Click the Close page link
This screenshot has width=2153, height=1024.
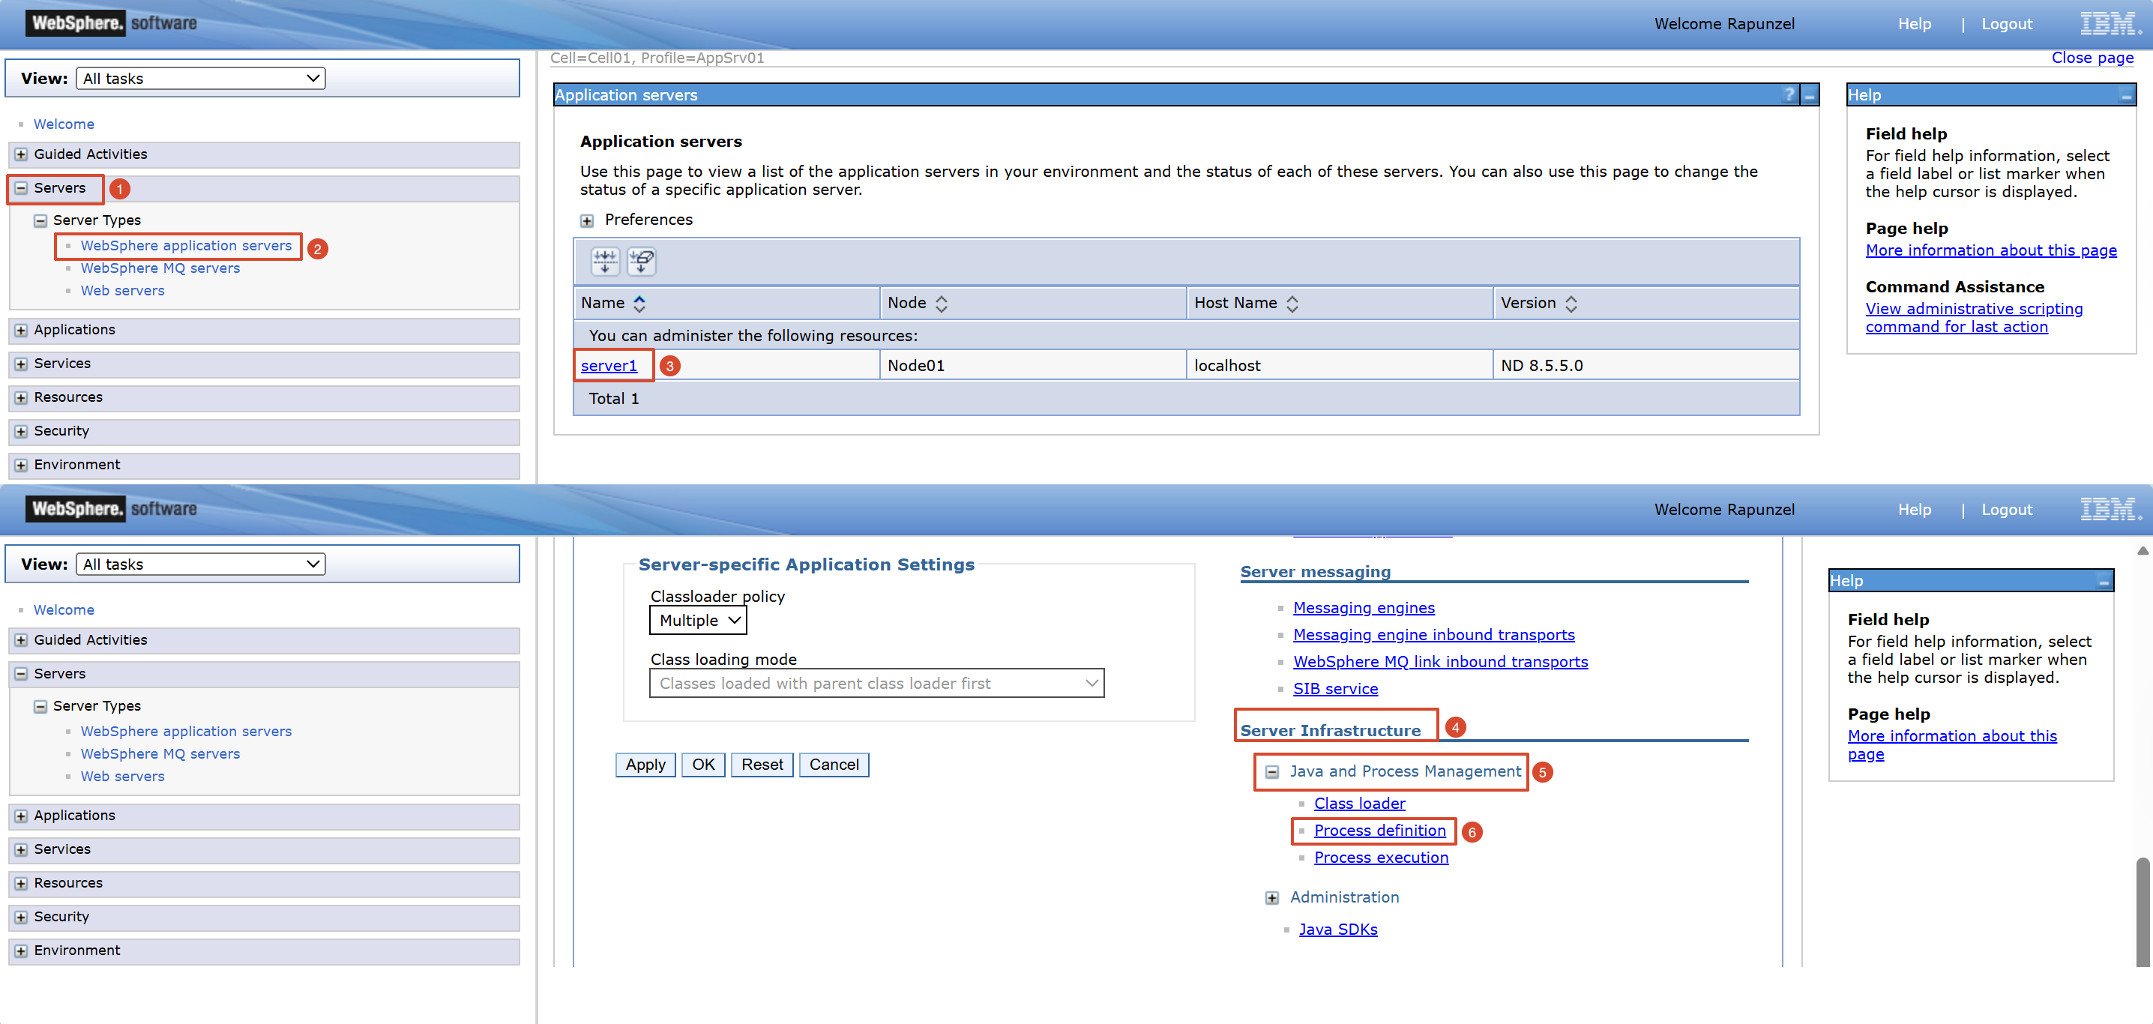click(x=2092, y=58)
